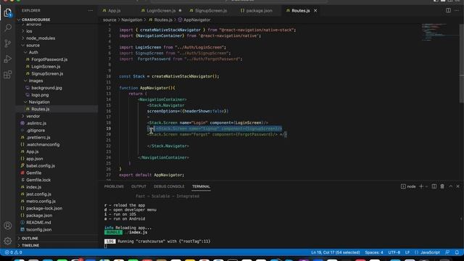
Task: Click the index.js file in explorer
Action: click(x=33, y=187)
